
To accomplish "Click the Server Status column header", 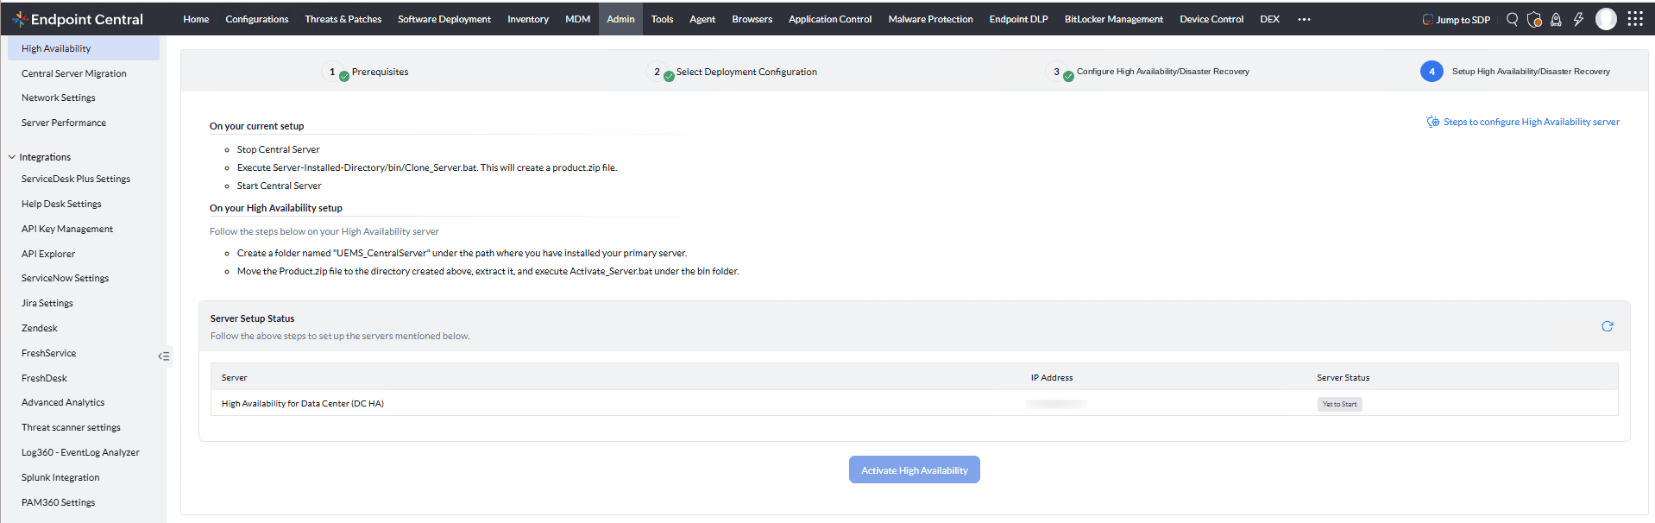I will [1343, 377].
